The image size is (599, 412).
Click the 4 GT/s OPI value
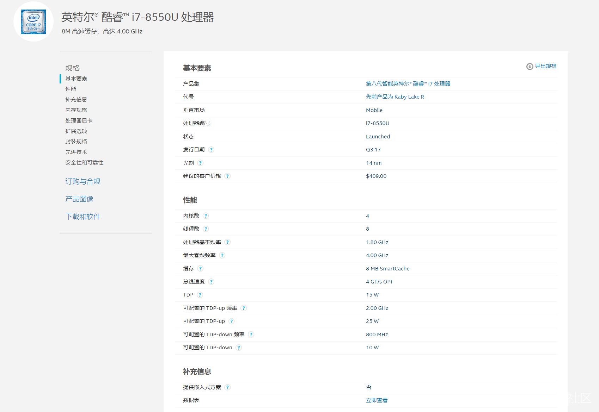[x=379, y=282]
